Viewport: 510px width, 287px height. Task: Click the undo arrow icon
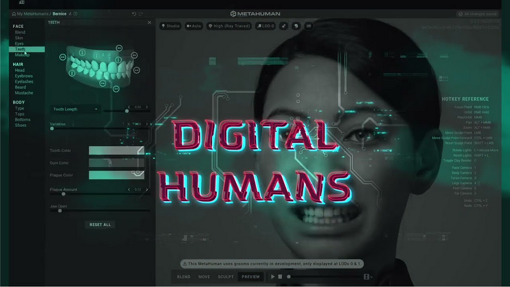[x=134, y=14]
